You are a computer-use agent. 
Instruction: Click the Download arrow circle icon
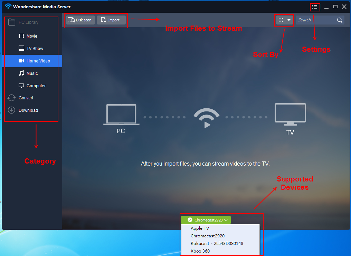point(11,110)
